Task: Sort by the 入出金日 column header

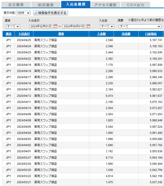Action: point(24,34)
